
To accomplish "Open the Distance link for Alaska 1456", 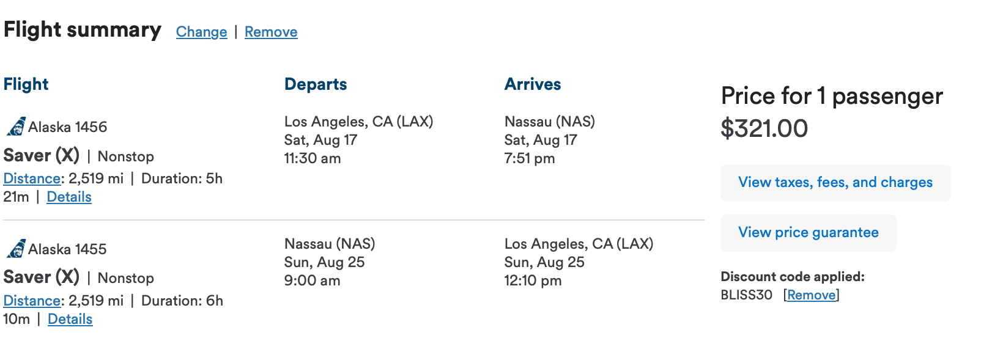I will [x=32, y=178].
